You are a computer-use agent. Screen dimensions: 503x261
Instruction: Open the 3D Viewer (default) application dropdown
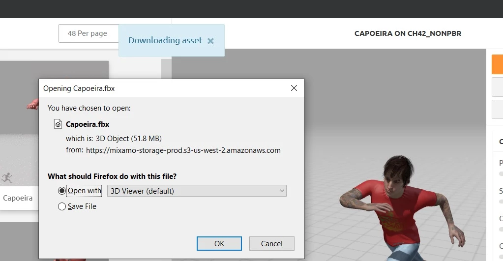[197, 191]
